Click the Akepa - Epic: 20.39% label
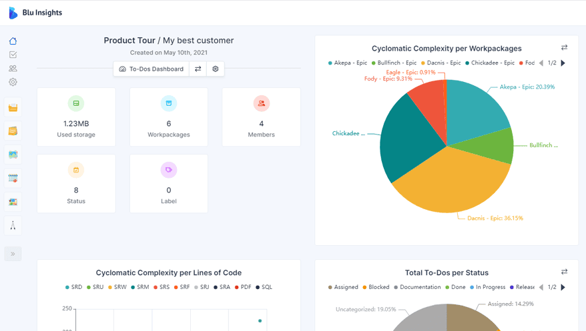This screenshot has width=586, height=331. (x=527, y=87)
